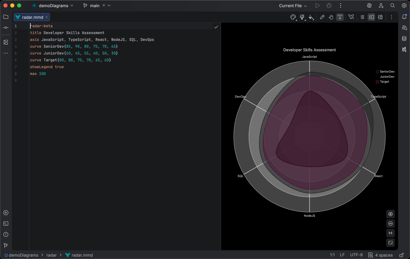This screenshot has height=259, width=410.
Task: Click the Developer Skills Assessment chart title
Action: point(310,50)
